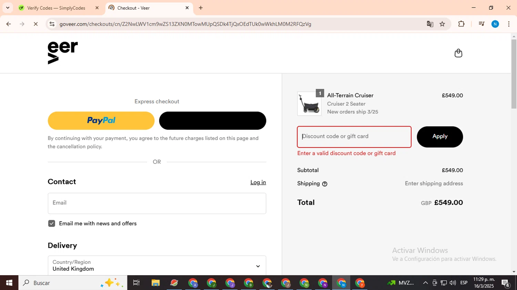
Task: Stop page loading with X button
Action: (x=36, y=24)
